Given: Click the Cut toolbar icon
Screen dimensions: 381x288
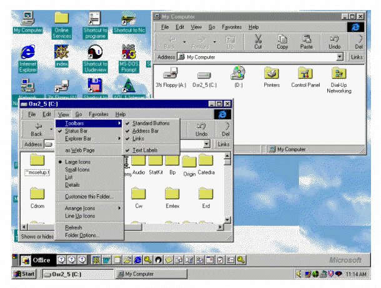Looking at the screenshot, I should pyautogui.click(x=257, y=42).
